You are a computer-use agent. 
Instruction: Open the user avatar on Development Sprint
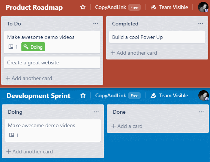click(x=204, y=95)
